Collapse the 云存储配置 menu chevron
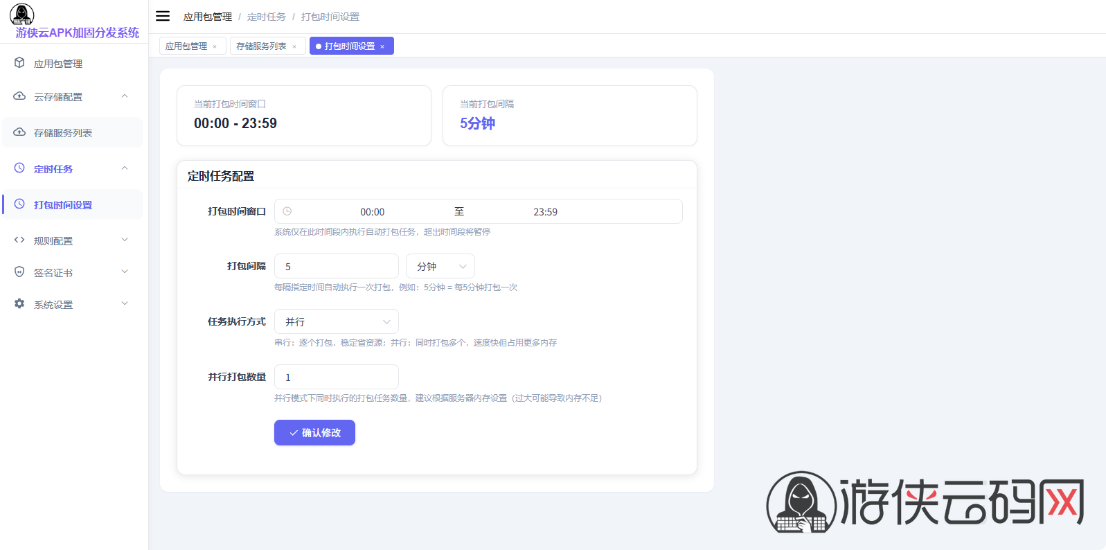1106x550 pixels. pyautogui.click(x=125, y=96)
